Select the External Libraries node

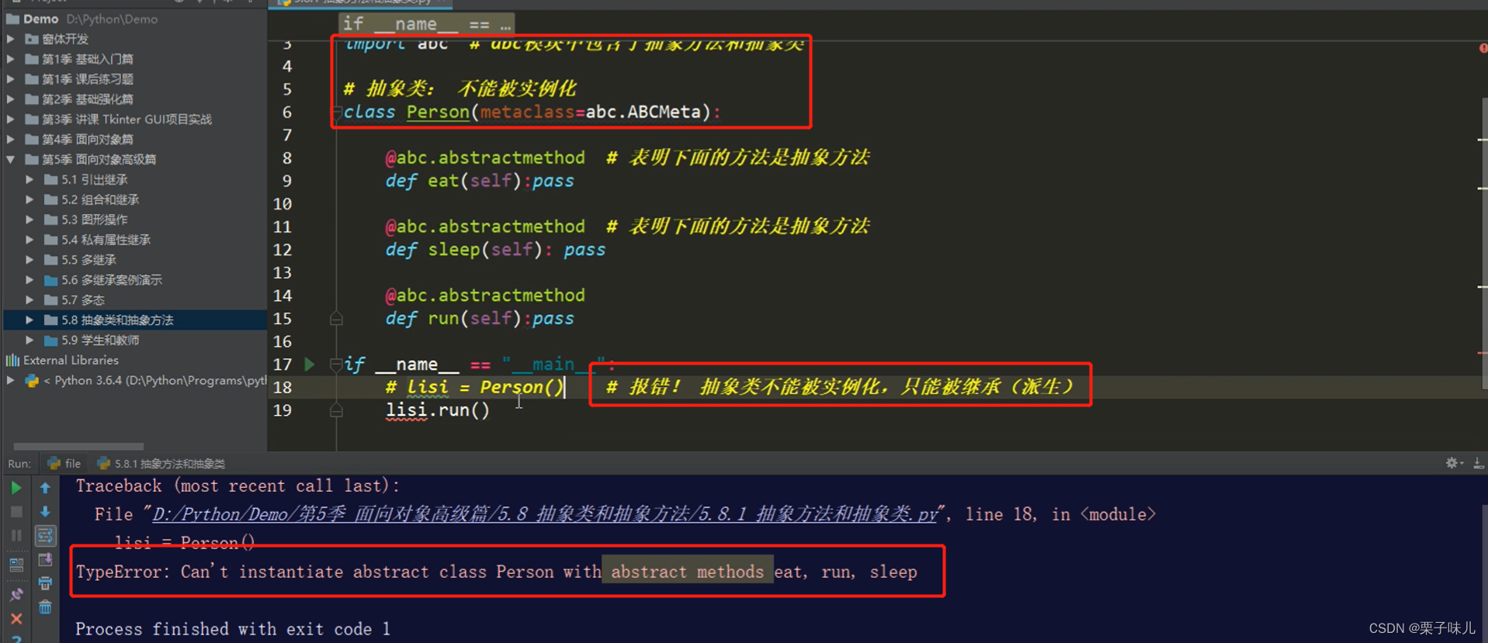click(x=135, y=360)
